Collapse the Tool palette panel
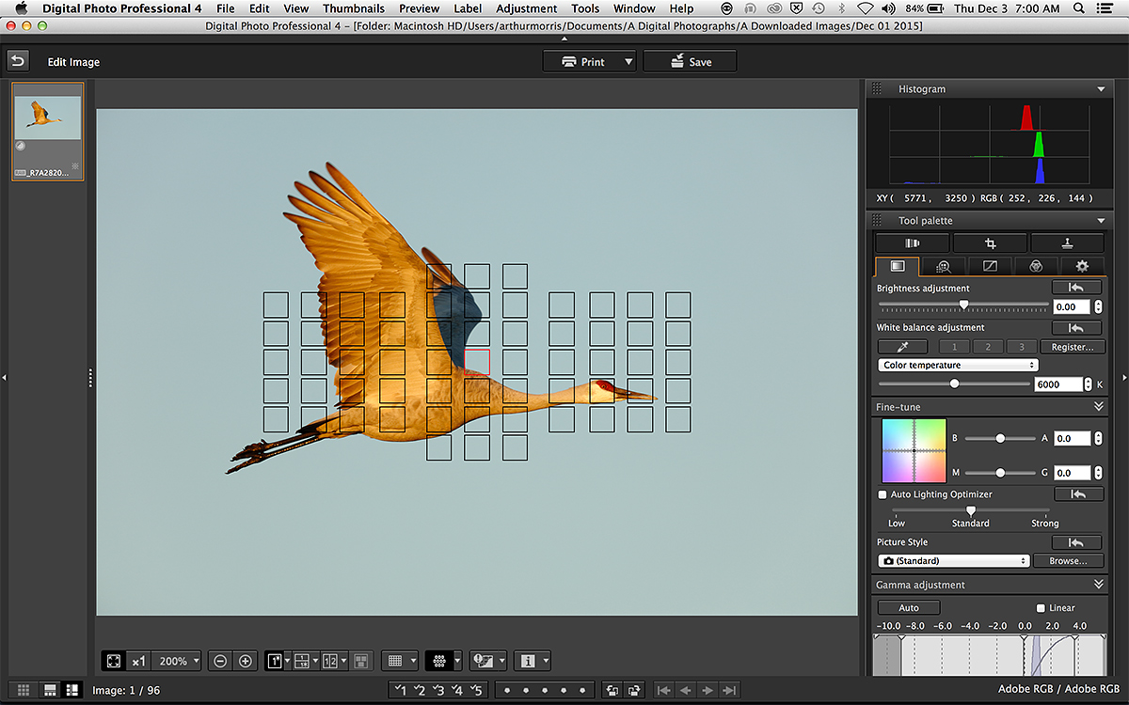The height and width of the screenshot is (705, 1129). click(1100, 221)
